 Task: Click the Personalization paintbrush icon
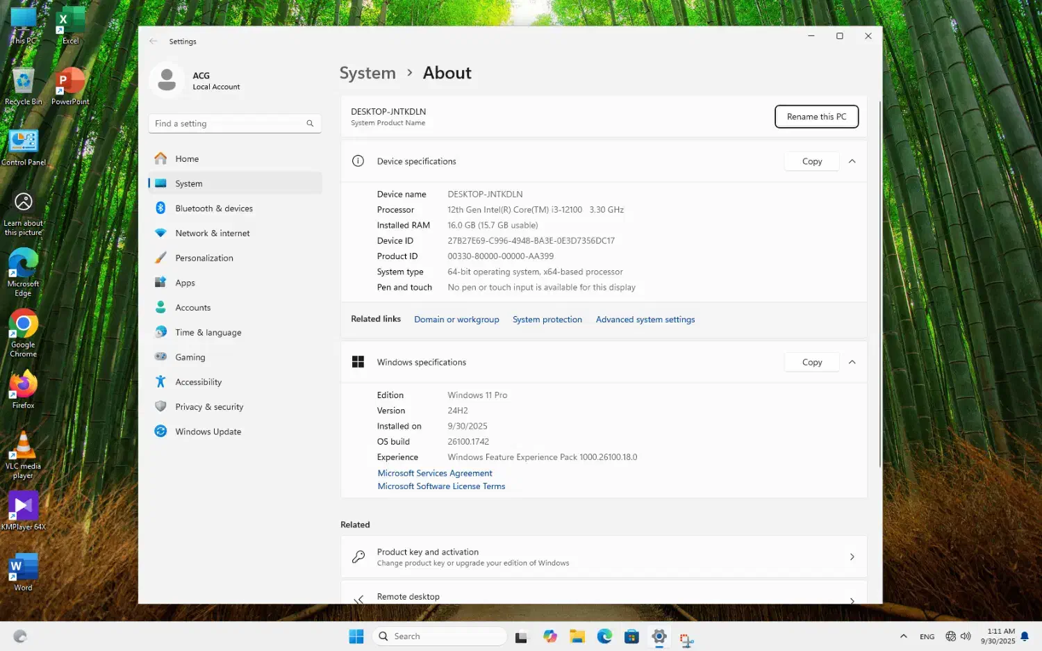coord(160,258)
